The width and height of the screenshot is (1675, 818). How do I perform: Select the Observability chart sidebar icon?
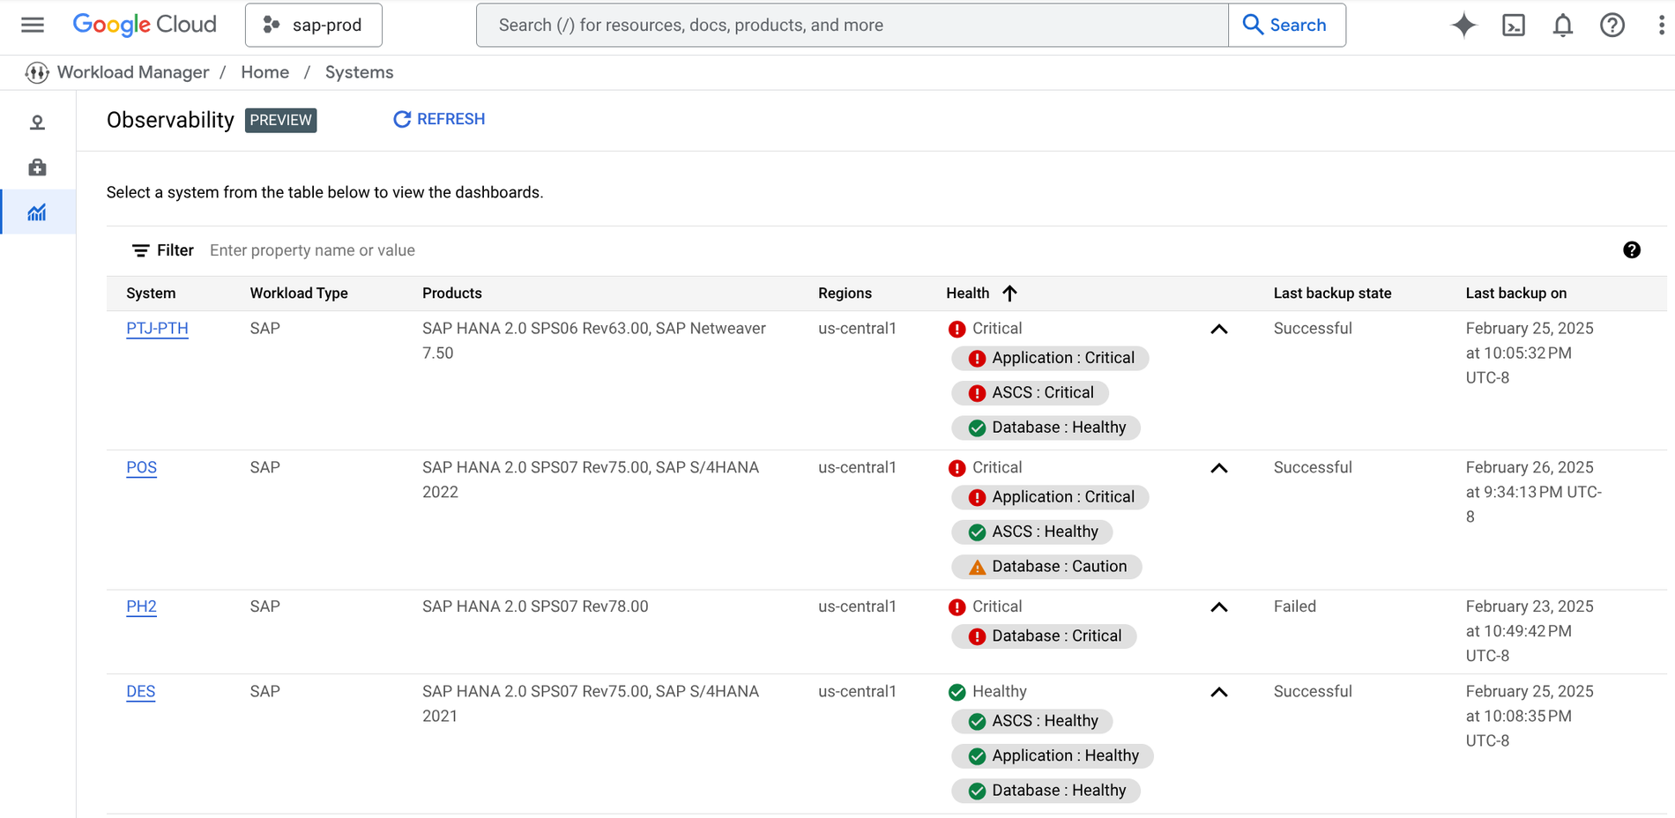point(37,212)
